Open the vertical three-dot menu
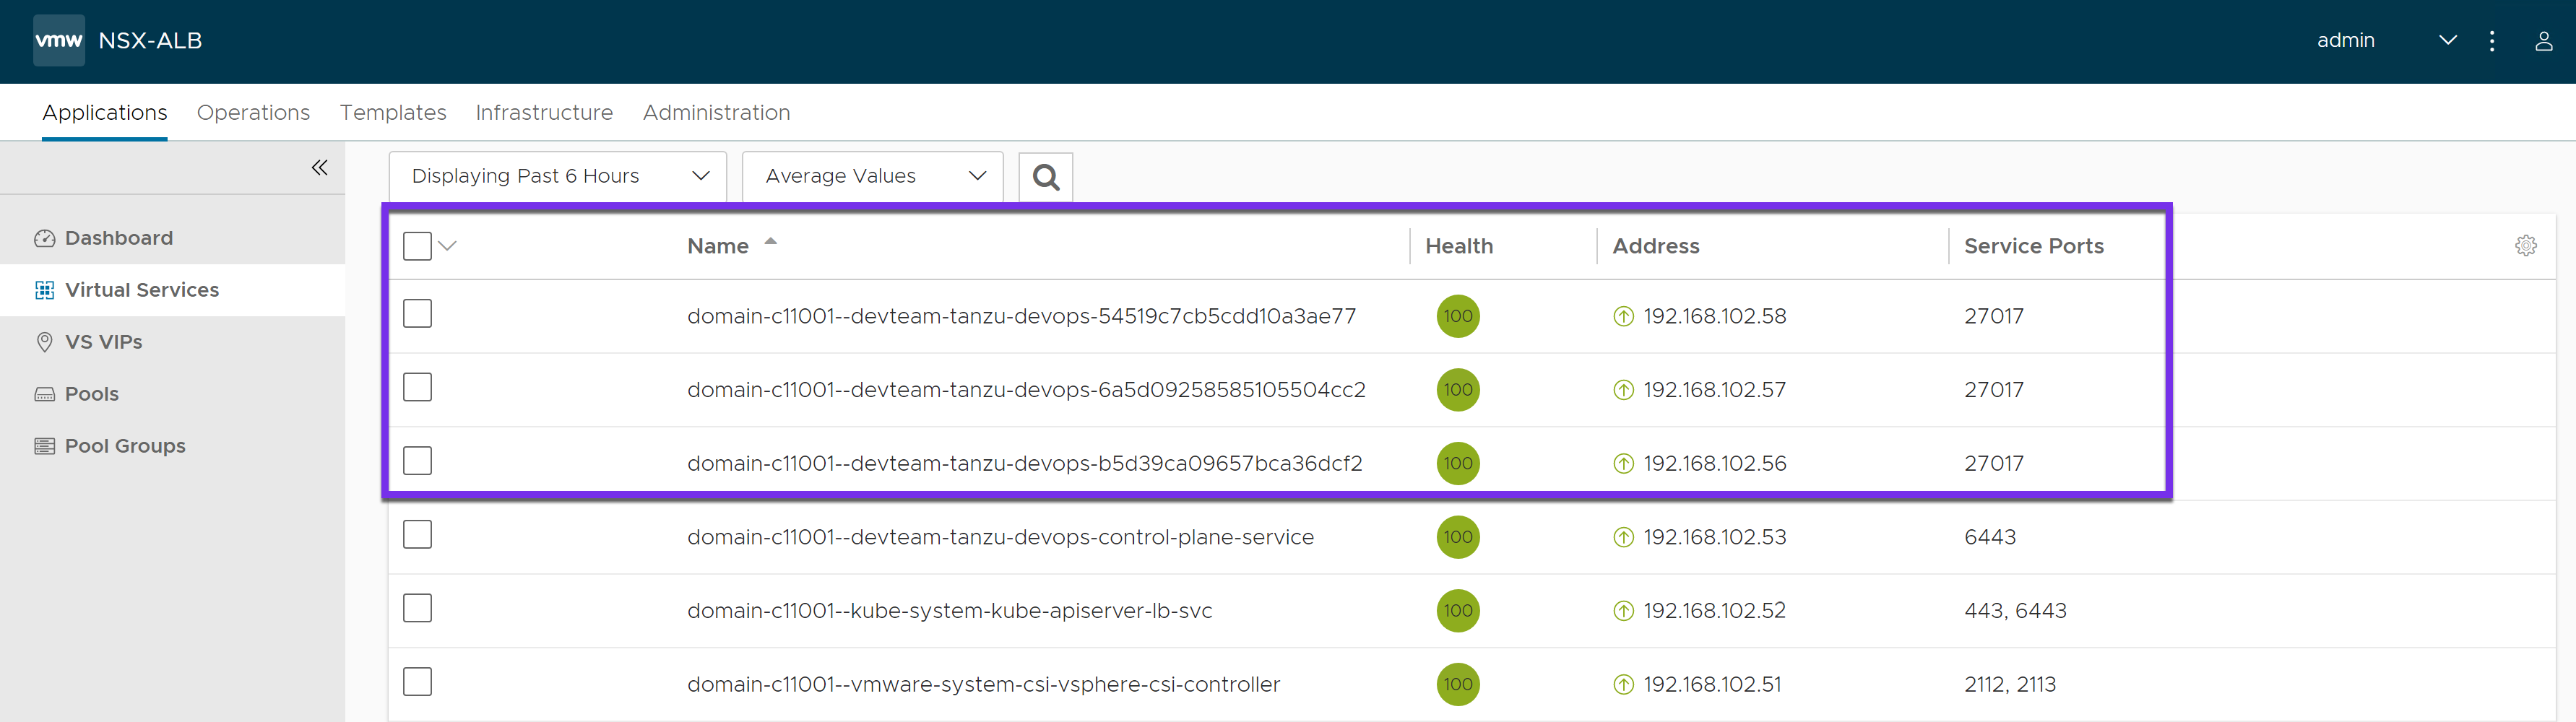The width and height of the screenshot is (2576, 722). (x=2491, y=41)
